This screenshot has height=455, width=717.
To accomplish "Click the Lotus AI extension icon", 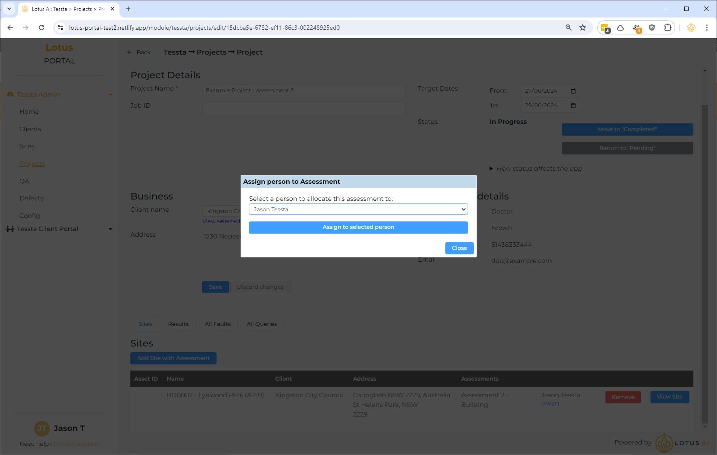I will point(691,28).
